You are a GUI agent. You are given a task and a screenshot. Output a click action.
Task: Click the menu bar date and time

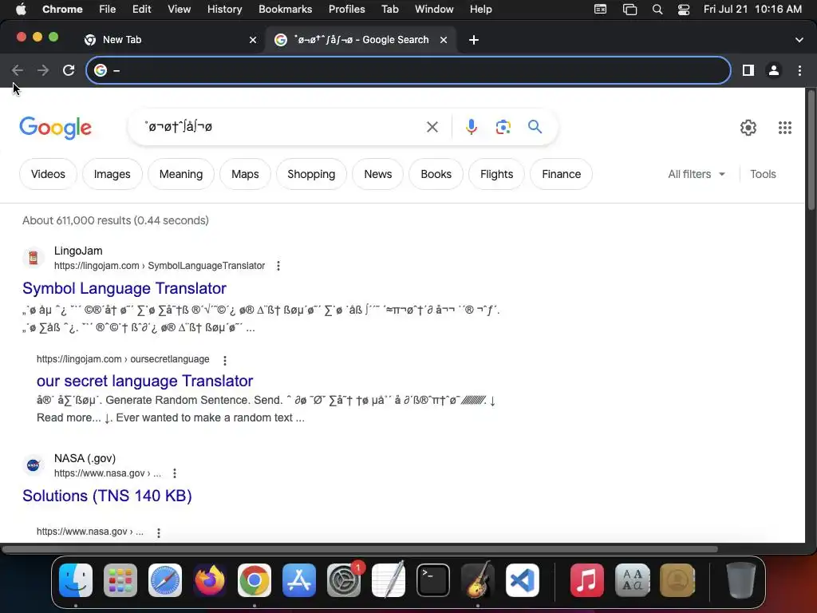click(752, 10)
